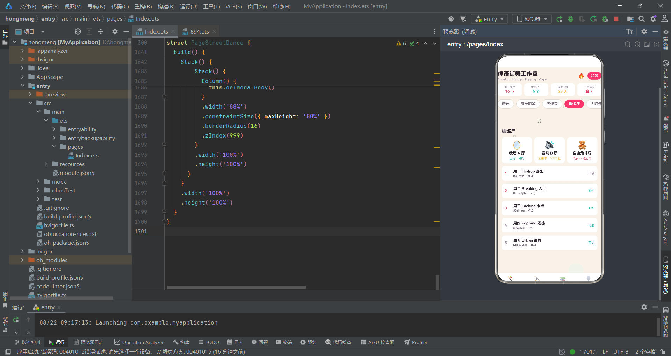
Task: Click the hot reload green arrow icon
Action: [x=593, y=19]
